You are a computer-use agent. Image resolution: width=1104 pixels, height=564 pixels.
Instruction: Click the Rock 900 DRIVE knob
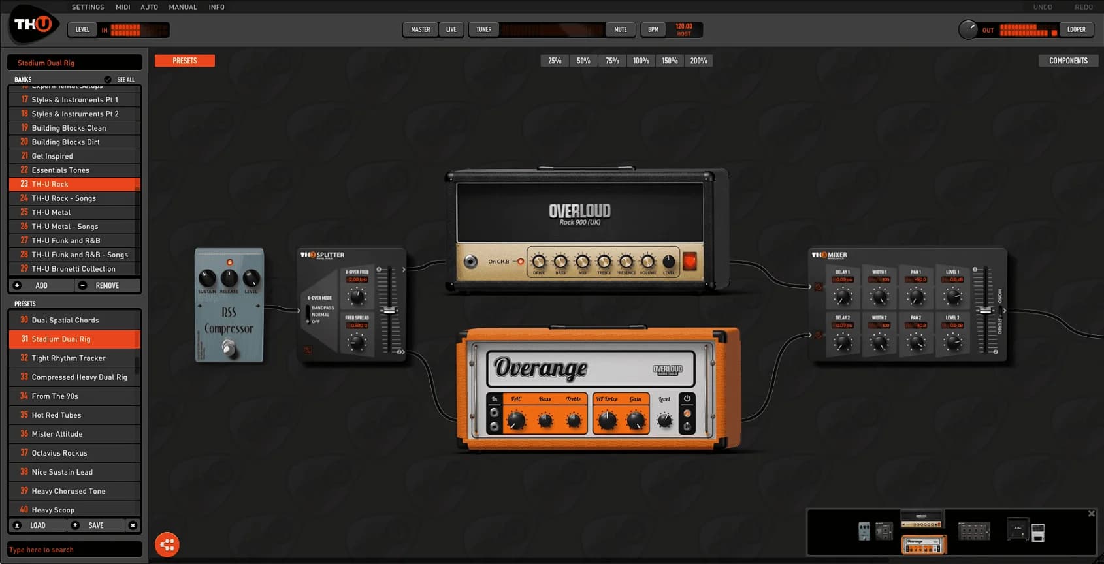(539, 261)
